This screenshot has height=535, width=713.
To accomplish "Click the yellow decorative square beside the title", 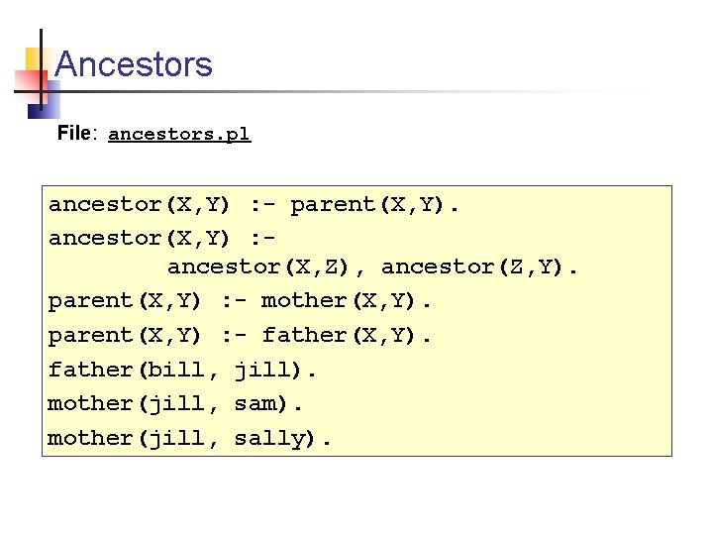I will coord(34,59).
